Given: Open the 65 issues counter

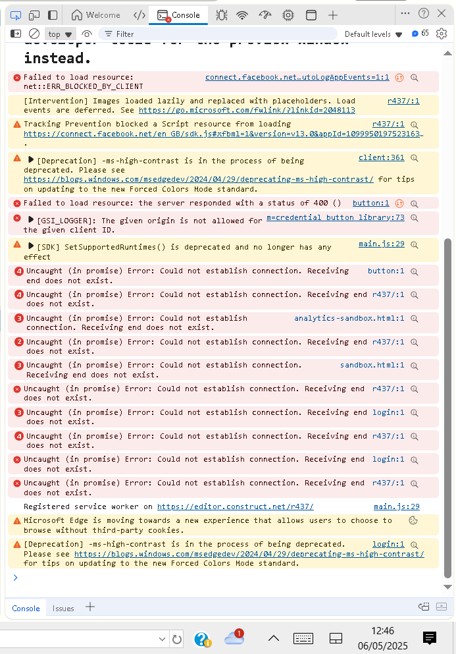Looking at the screenshot, I should (420, 34).
